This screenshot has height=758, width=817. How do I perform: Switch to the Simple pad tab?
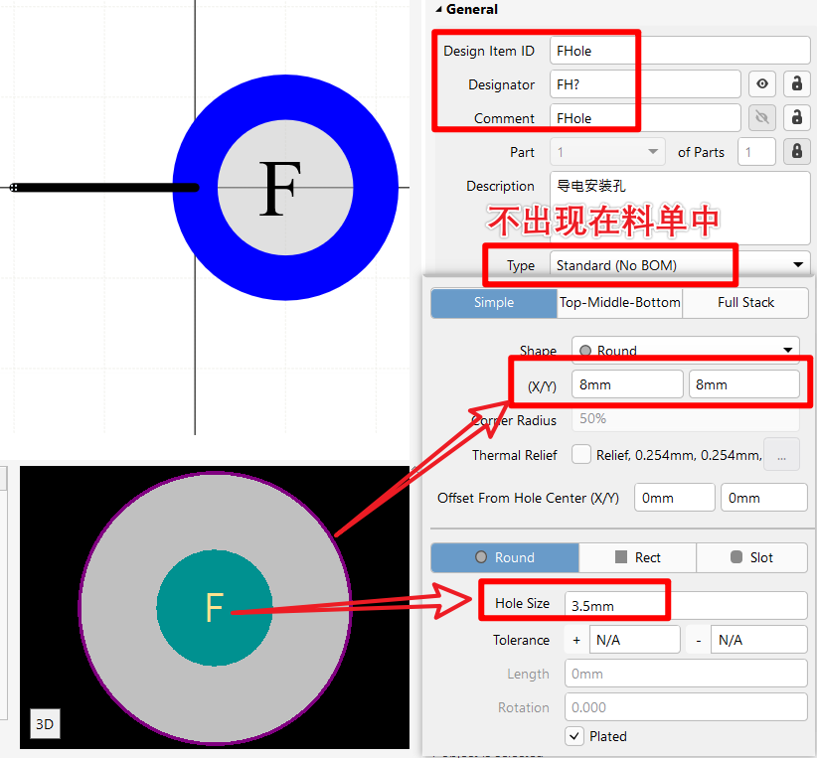494,303
